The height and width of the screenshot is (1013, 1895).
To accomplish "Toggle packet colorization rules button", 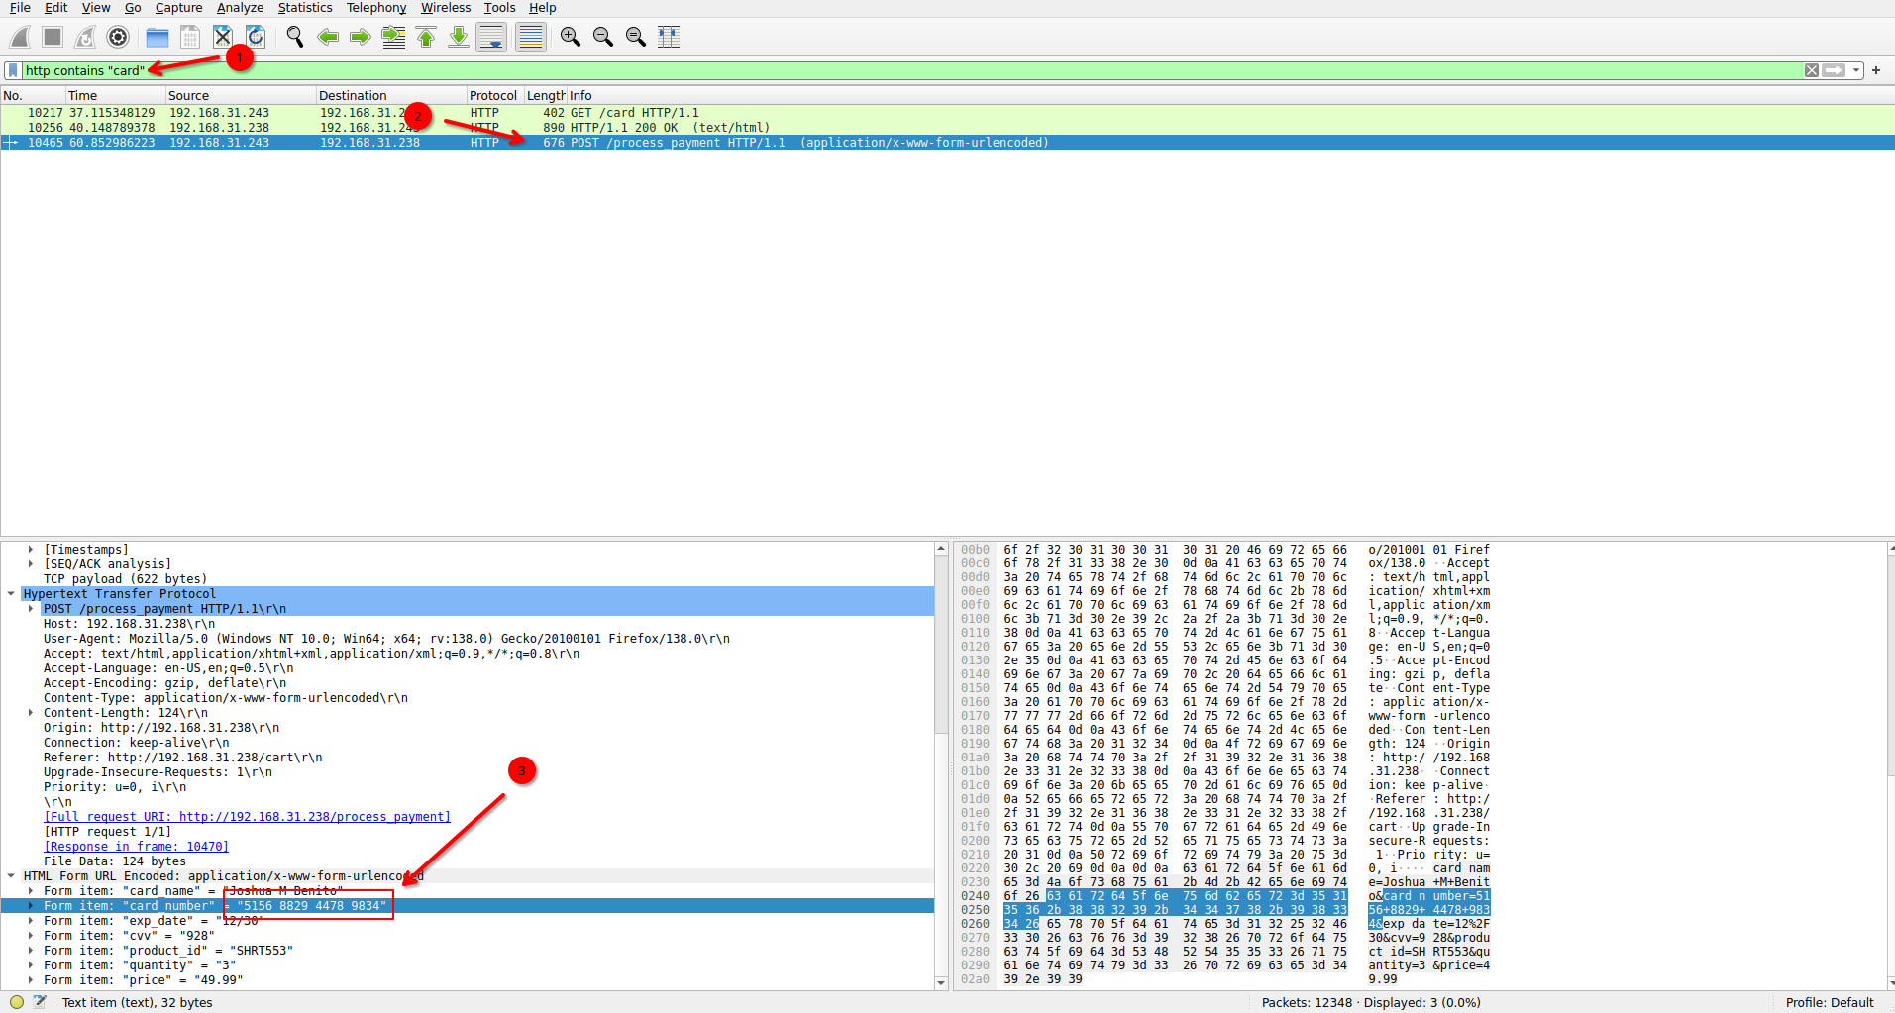I will 531,38.
